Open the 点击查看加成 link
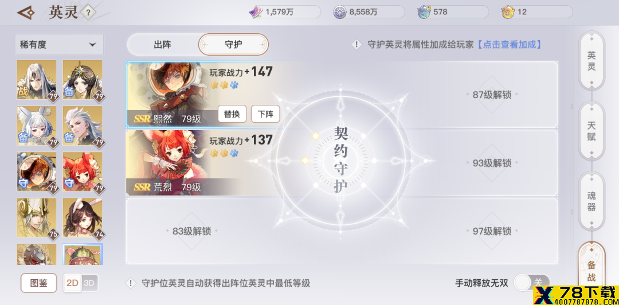 pyautogui.click(x=508, y=44)
